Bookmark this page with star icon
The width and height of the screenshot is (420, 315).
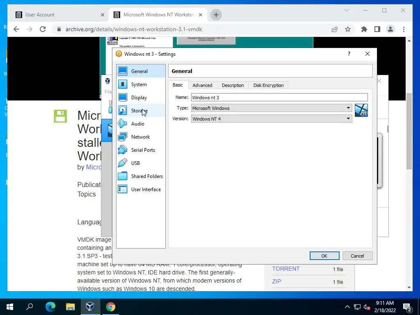click(348, 29)
